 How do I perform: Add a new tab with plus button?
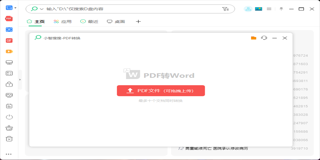(x=138, y=22)
